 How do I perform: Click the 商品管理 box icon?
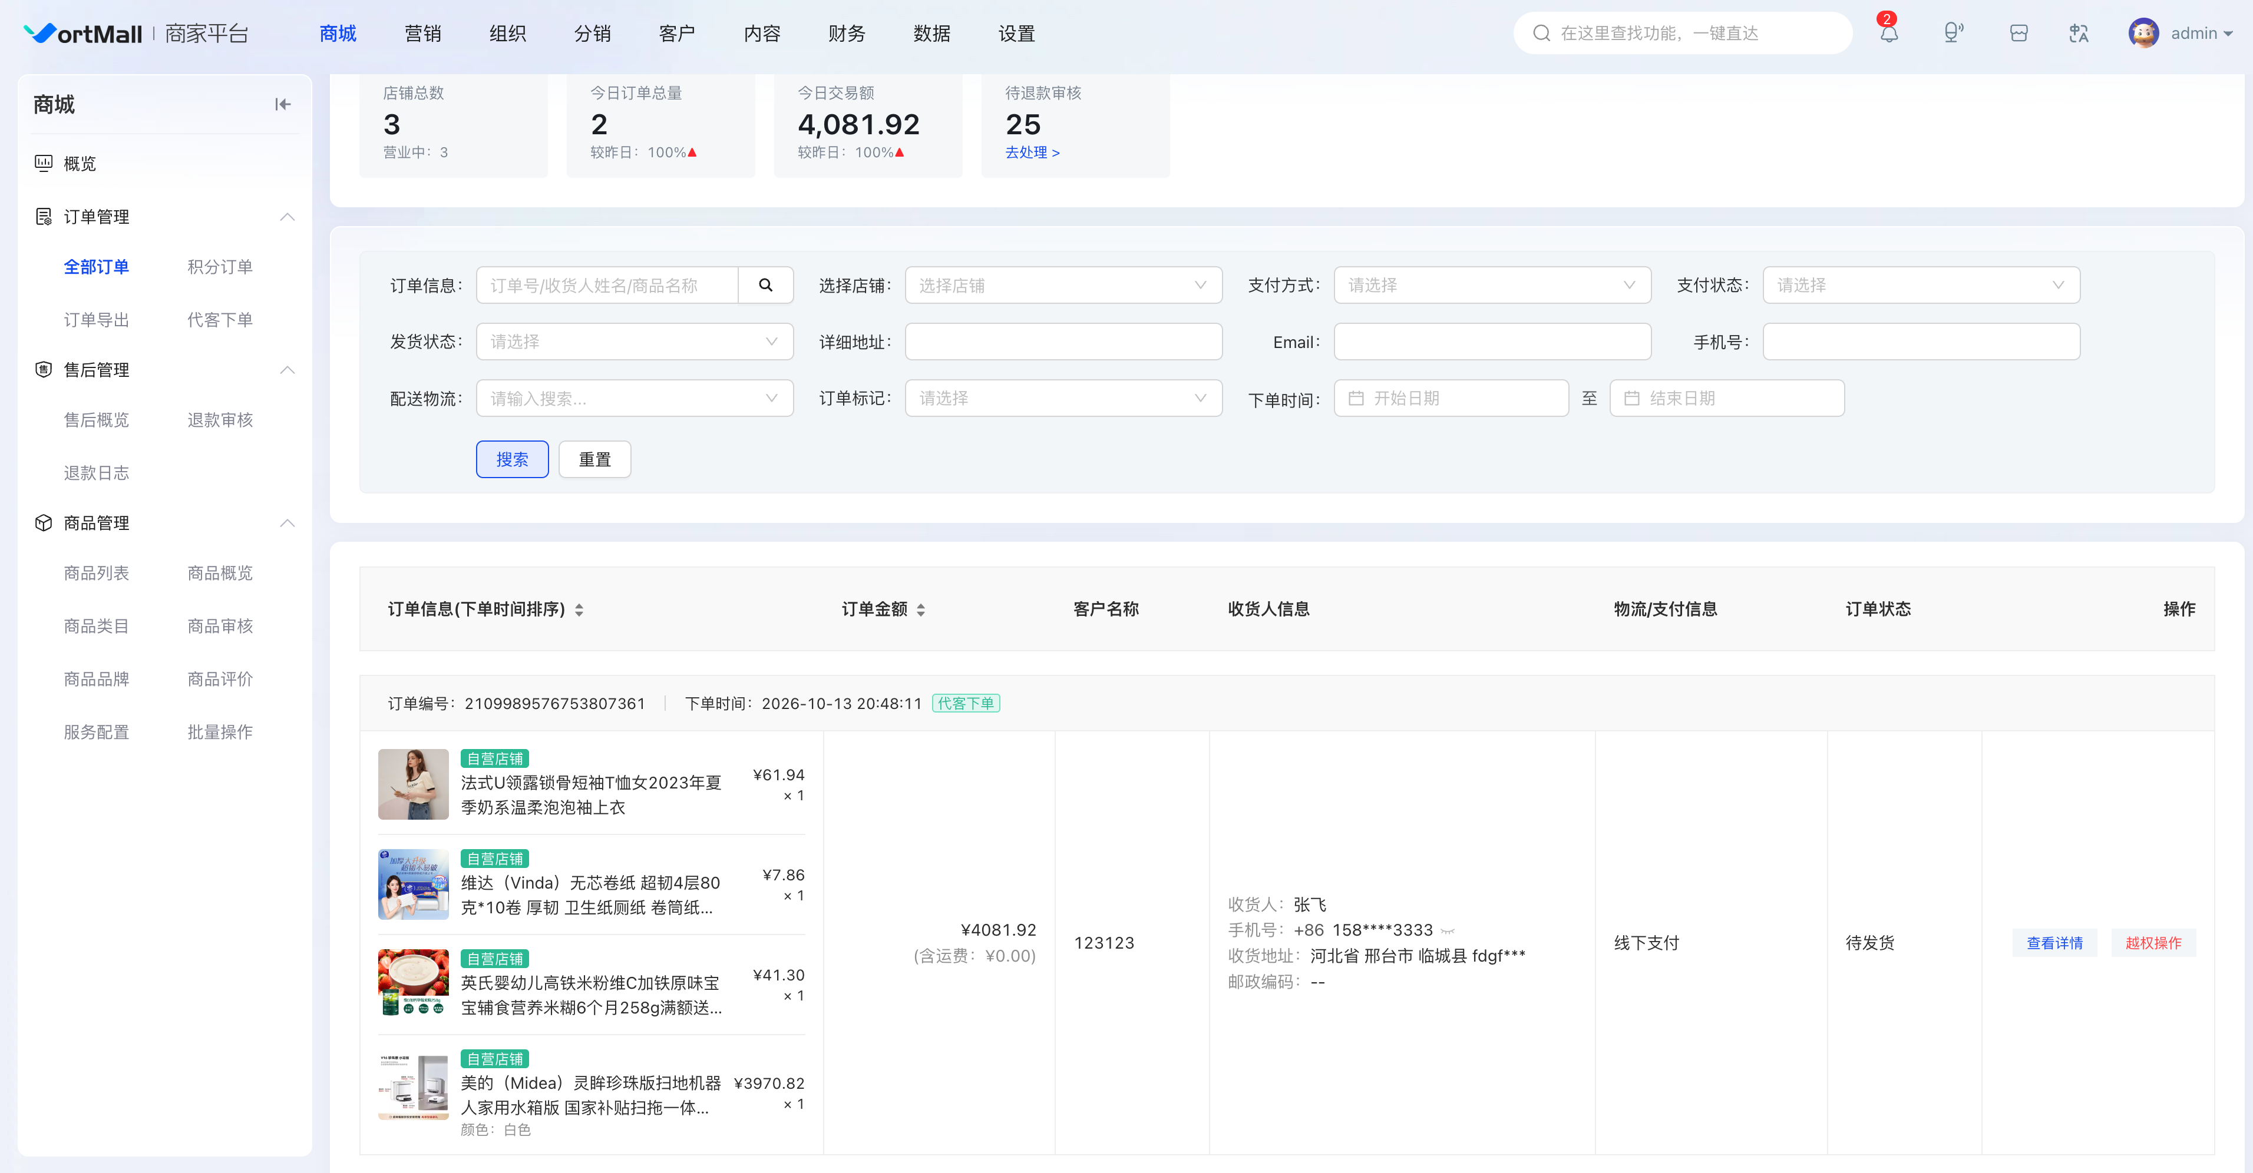tap(43, 522)
